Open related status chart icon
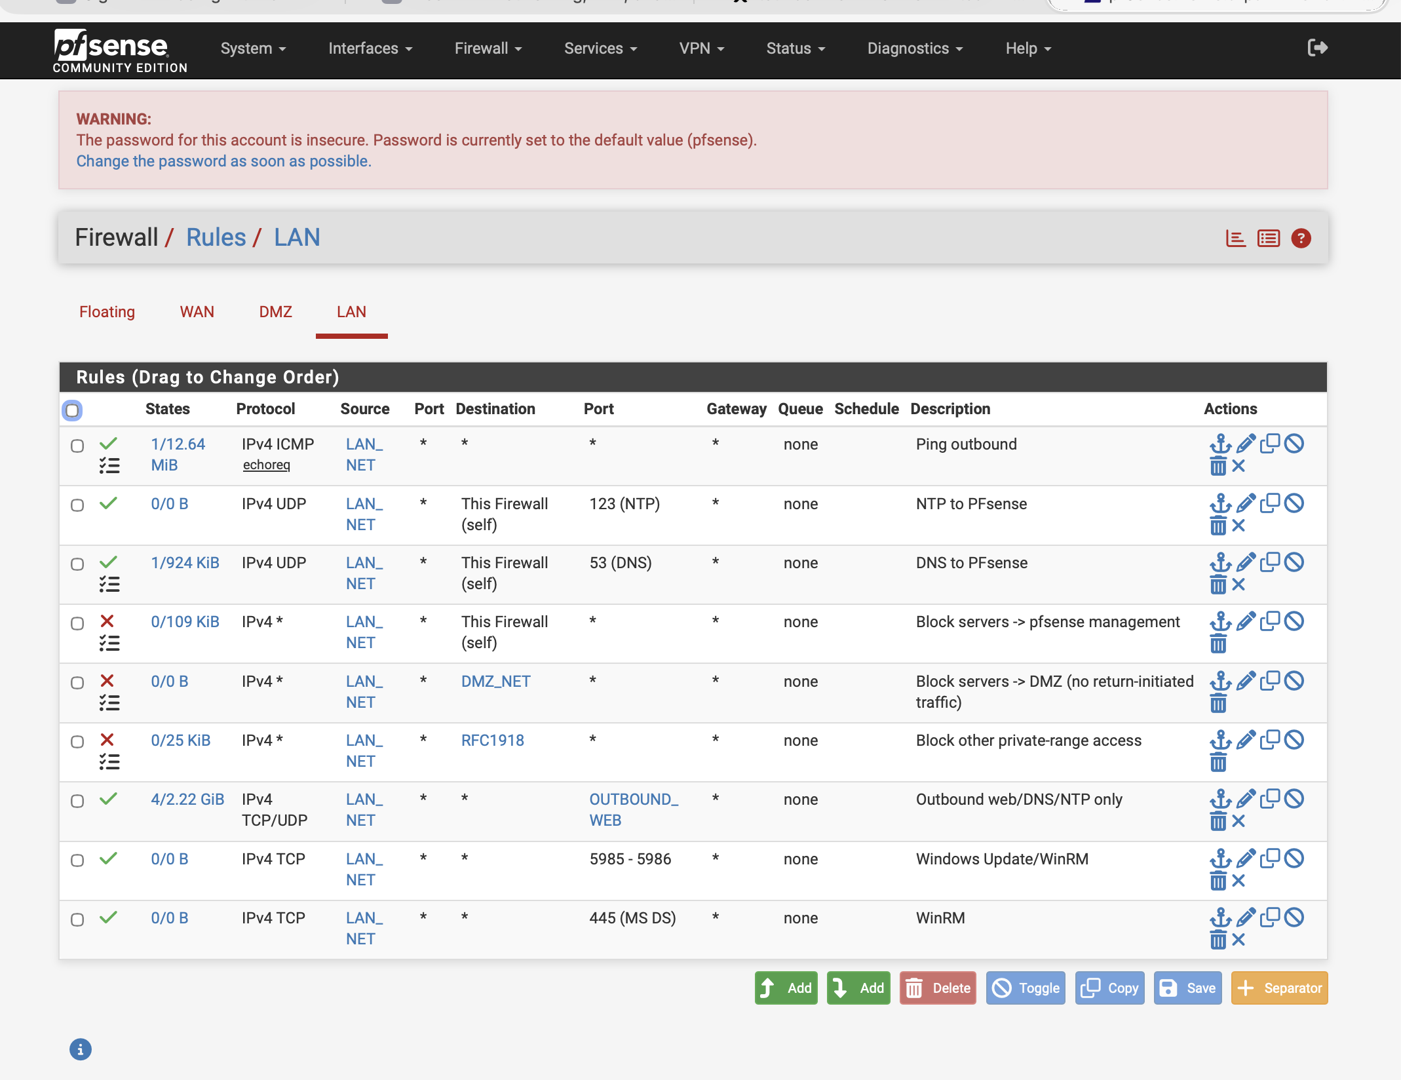The image size is (1401, 1080). click(1235, 239)
